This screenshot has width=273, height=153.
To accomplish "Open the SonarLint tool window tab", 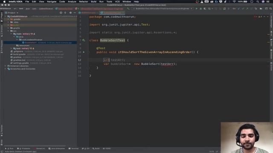I will (39, 148).
